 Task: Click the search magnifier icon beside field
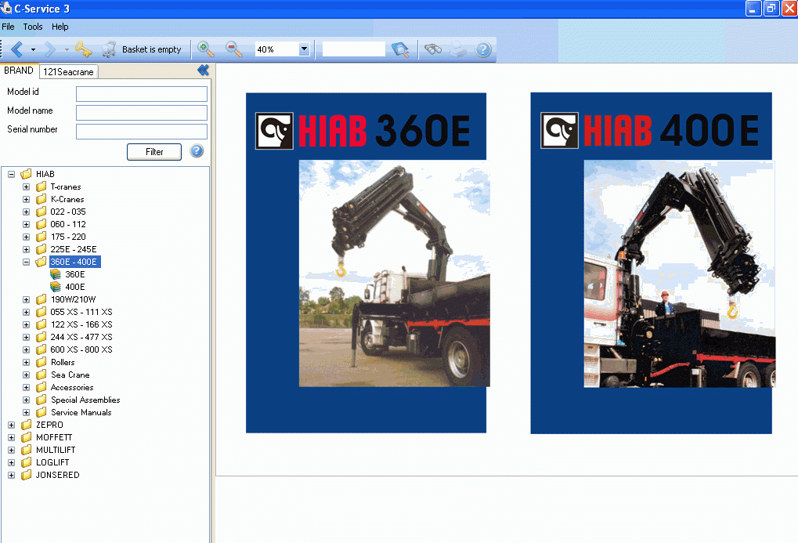pos(400,49)
